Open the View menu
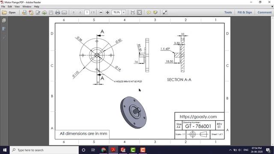 [x=17, y=7]
